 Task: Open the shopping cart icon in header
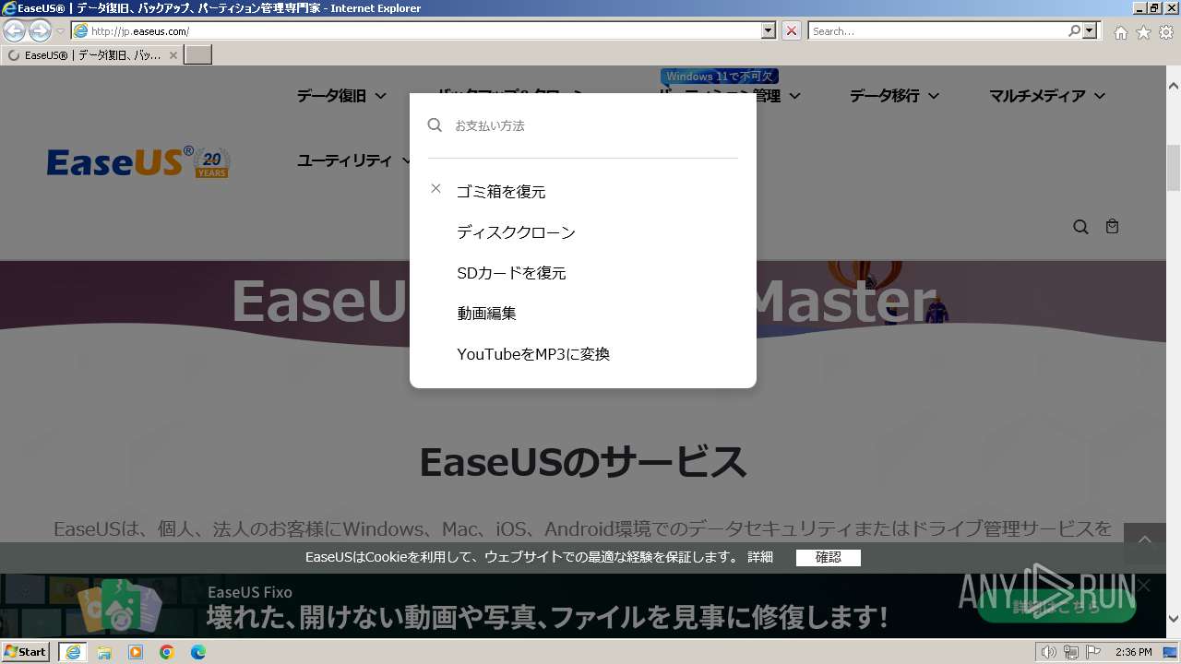[x=1112, y=226]
